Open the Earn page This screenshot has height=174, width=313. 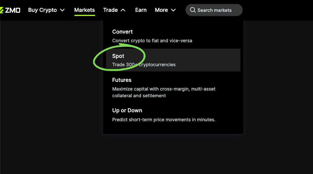[x=141, y=10]
